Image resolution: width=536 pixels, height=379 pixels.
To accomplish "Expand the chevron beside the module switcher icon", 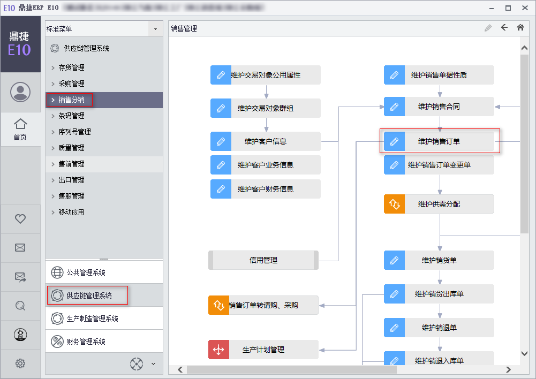I will pos(153,364).
